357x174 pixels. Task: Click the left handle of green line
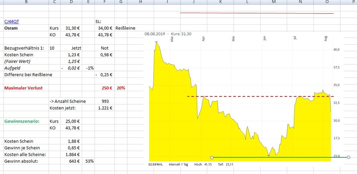212,157
